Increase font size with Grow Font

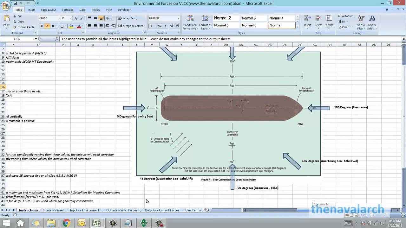[76, 18]
